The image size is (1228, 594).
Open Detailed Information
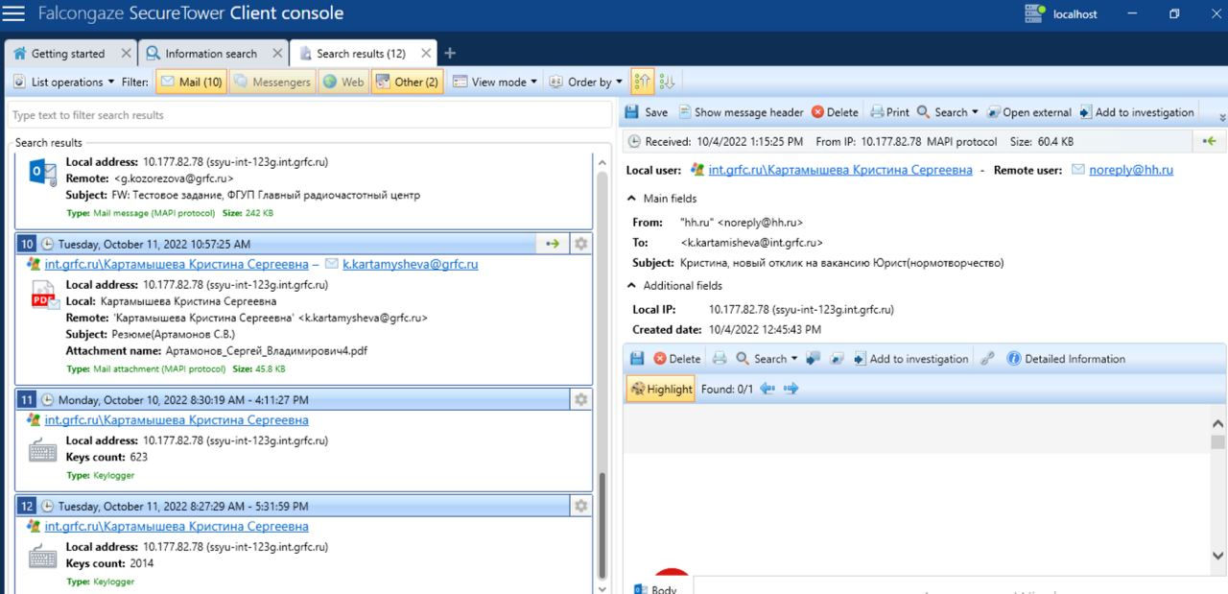click(x=1066, y=359)
